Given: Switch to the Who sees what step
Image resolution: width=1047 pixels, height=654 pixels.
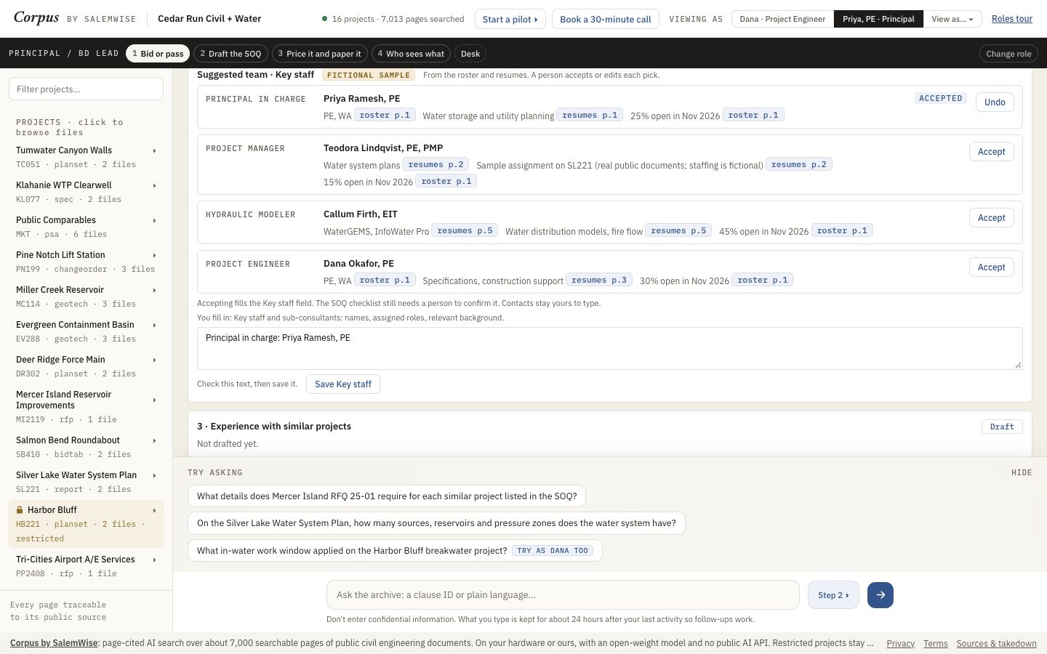Looking at the screenshot, I should click(x=411, y=54).
